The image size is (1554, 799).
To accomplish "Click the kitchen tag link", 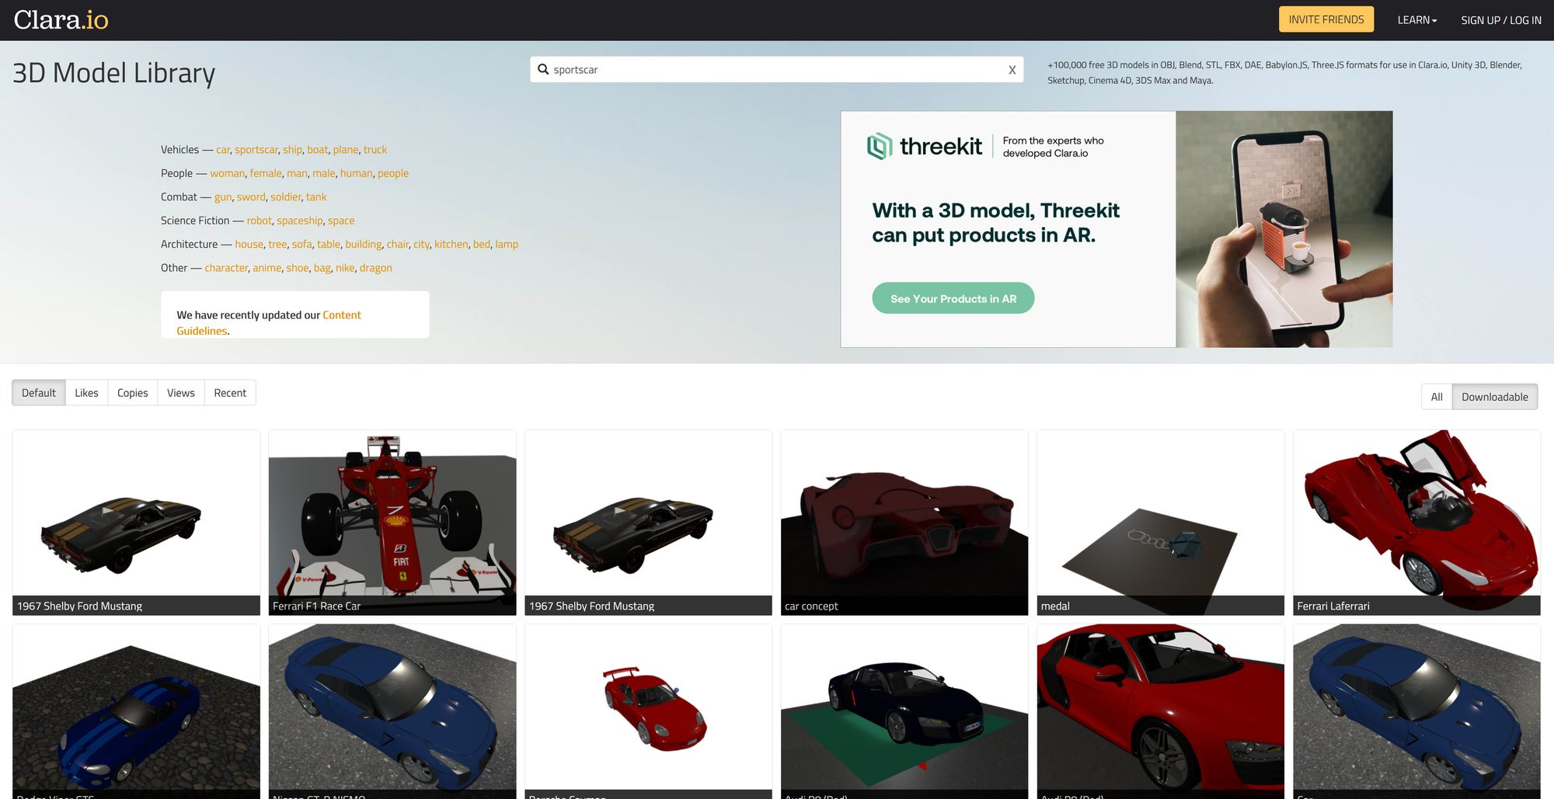I will [451, 245].
